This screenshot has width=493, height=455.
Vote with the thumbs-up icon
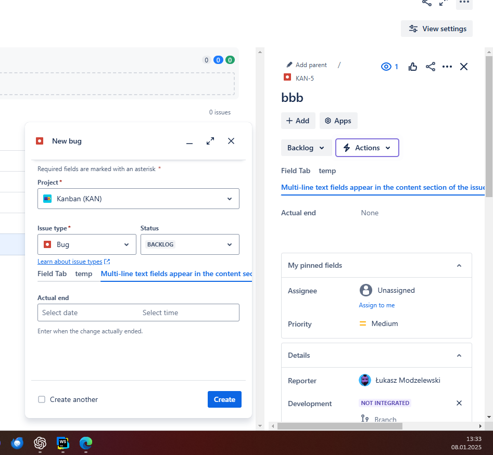(x=412, y=67)
